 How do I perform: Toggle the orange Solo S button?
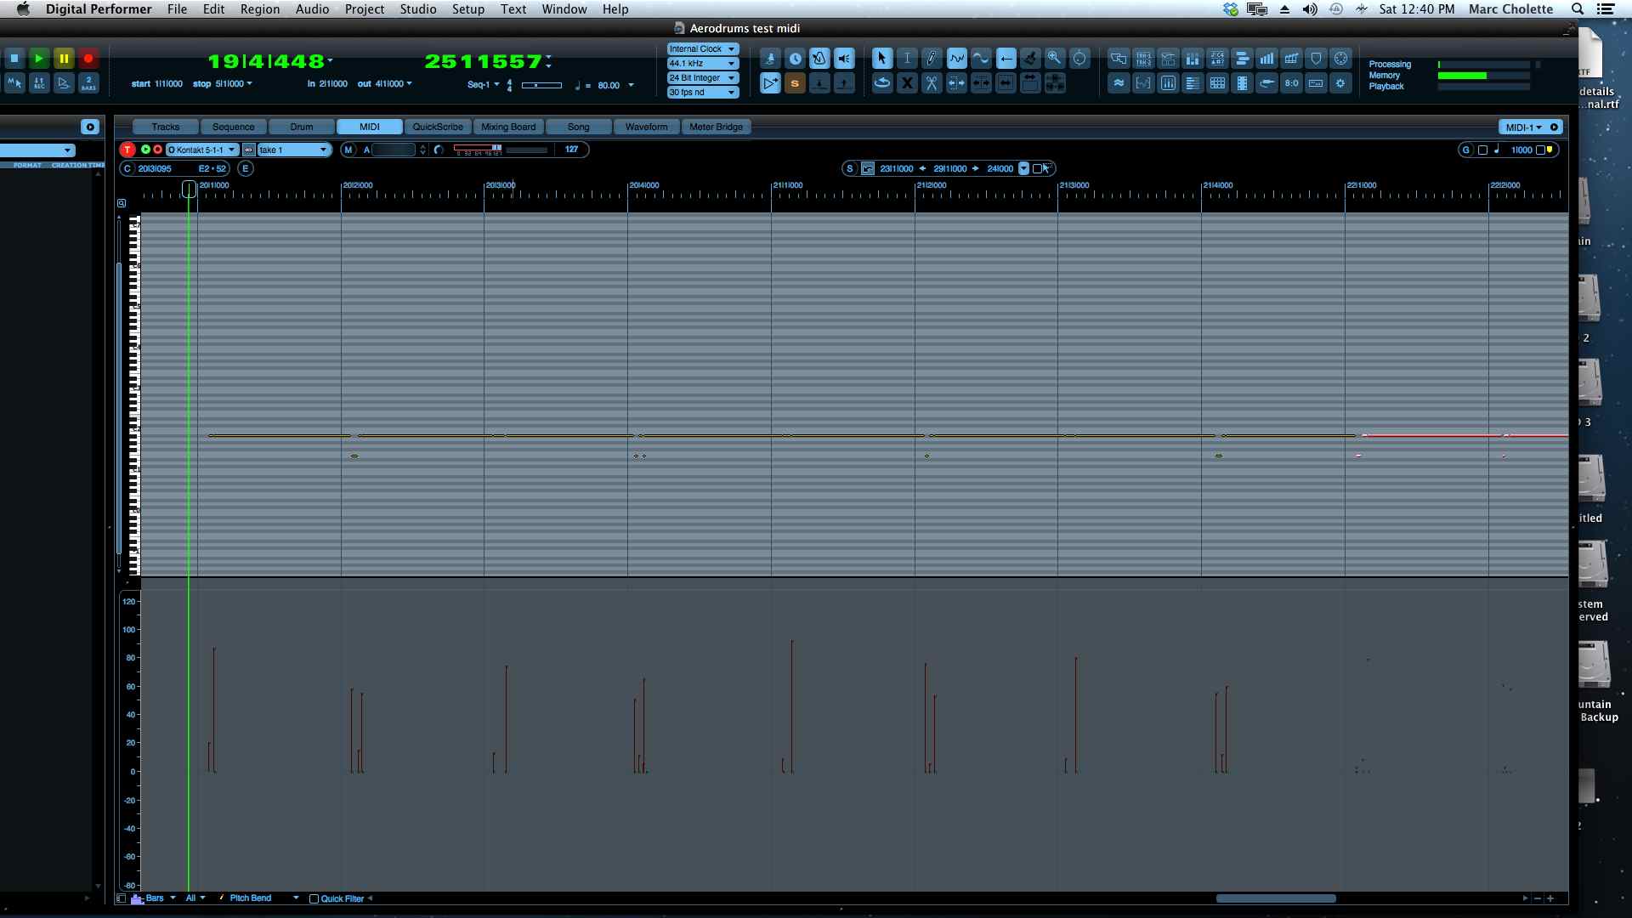(795, 83)
